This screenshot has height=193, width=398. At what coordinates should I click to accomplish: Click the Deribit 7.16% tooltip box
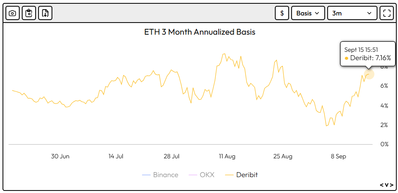click(367, 54)
